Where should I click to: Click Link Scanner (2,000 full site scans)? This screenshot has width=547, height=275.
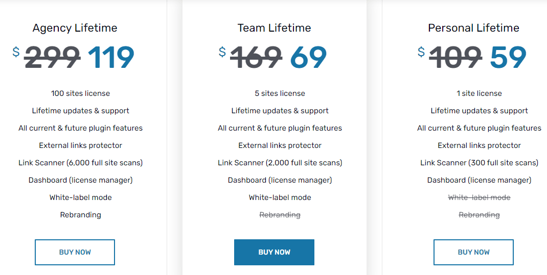click(x=280, y=163)
